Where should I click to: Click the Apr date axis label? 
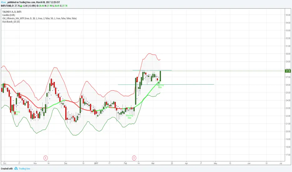pos(186,163)
